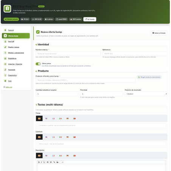
Task: Select German flag tab under Titular
Action: 67,118
